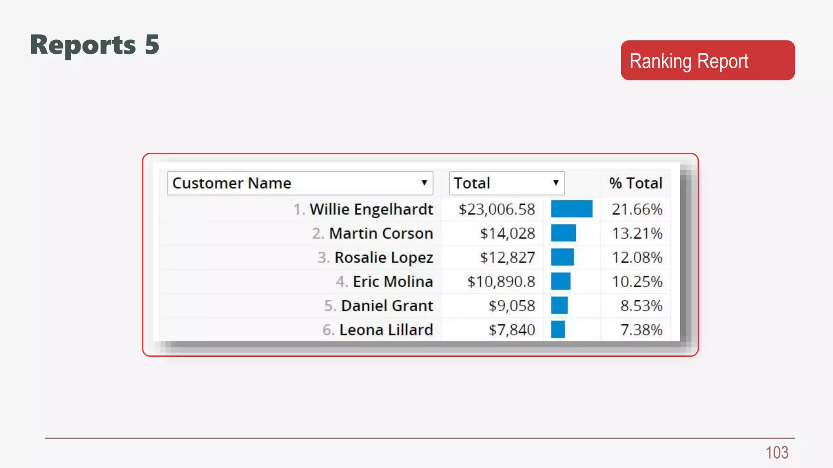Click the Customer Name dropdown arrow
Viewport: 833px width, 468px height.
424,183
